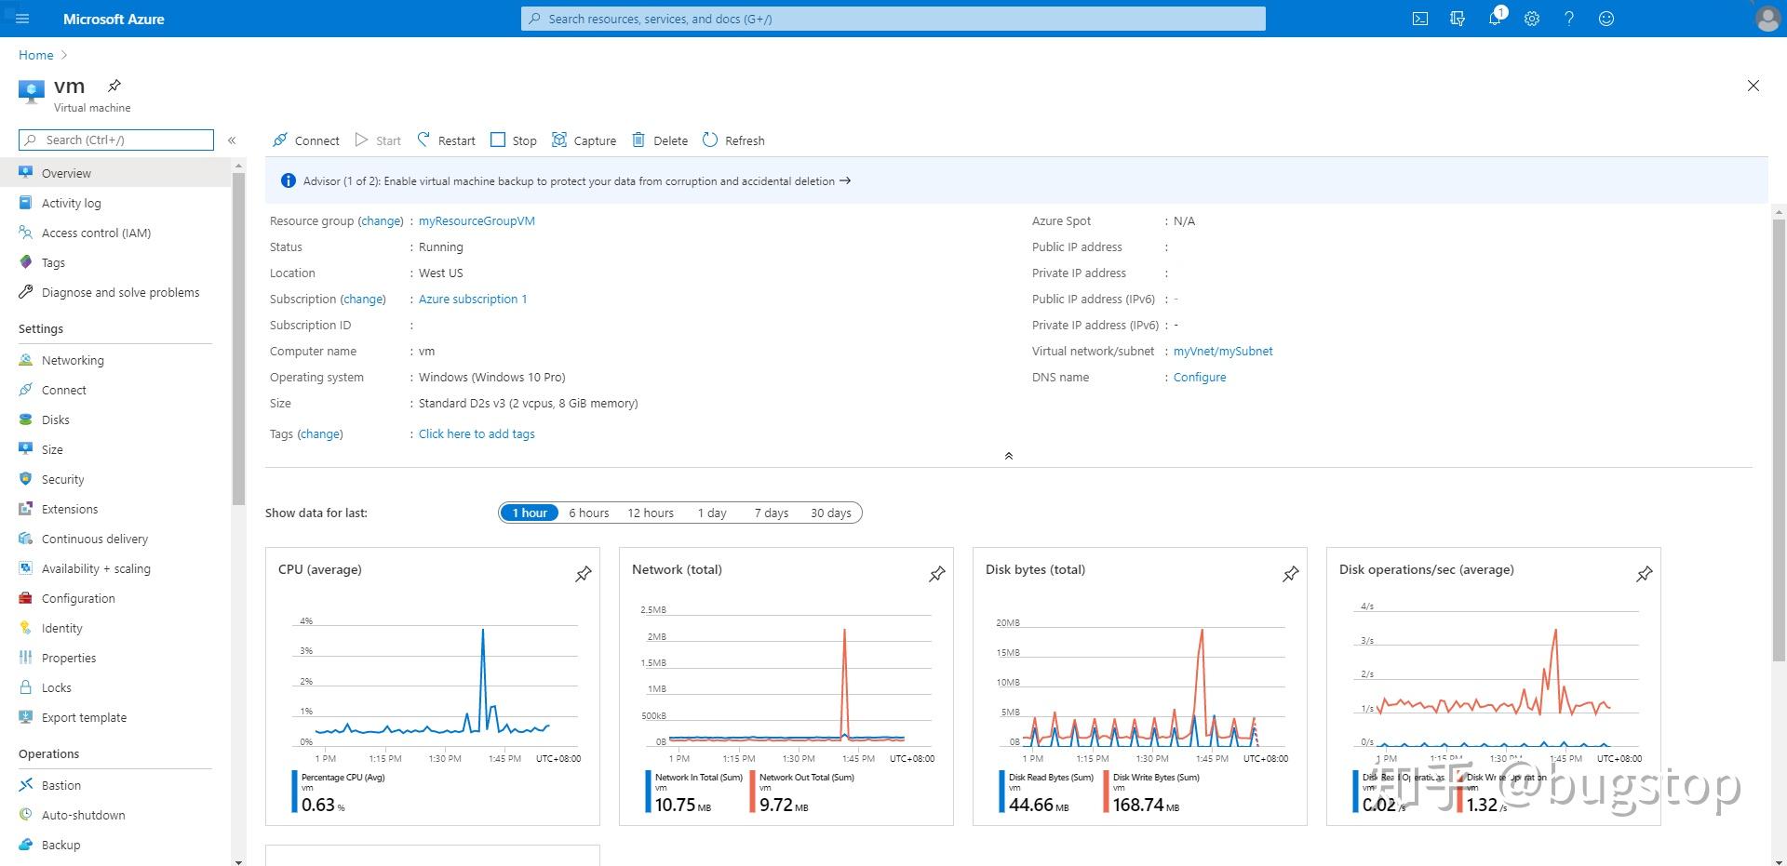Pin the CPU (average) chart

click(x=584, y=574)
